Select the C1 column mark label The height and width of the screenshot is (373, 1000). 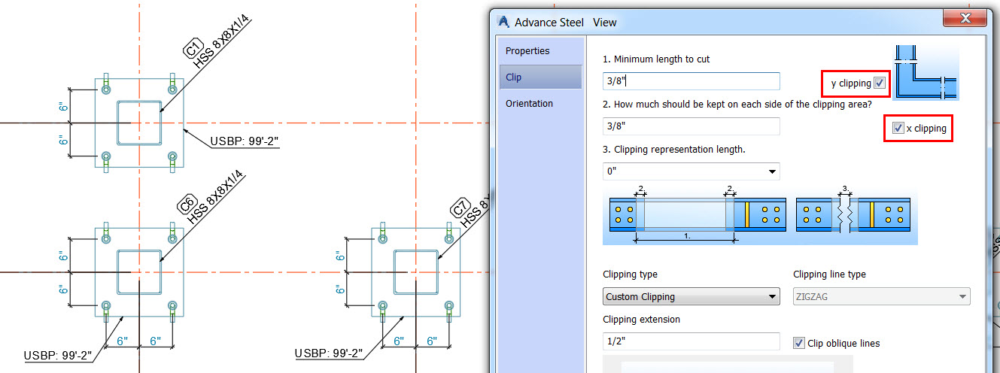[x=191, y=51]
